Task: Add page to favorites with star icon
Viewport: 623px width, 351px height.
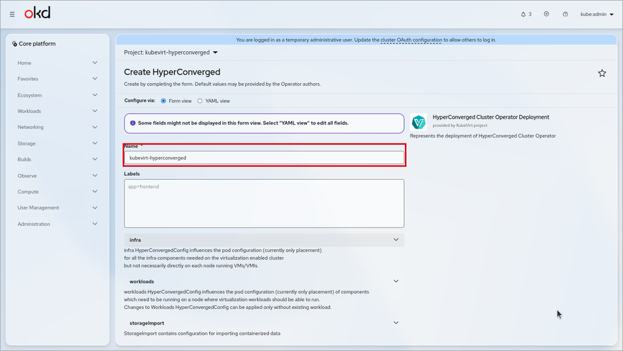Action: coord(602,73)
